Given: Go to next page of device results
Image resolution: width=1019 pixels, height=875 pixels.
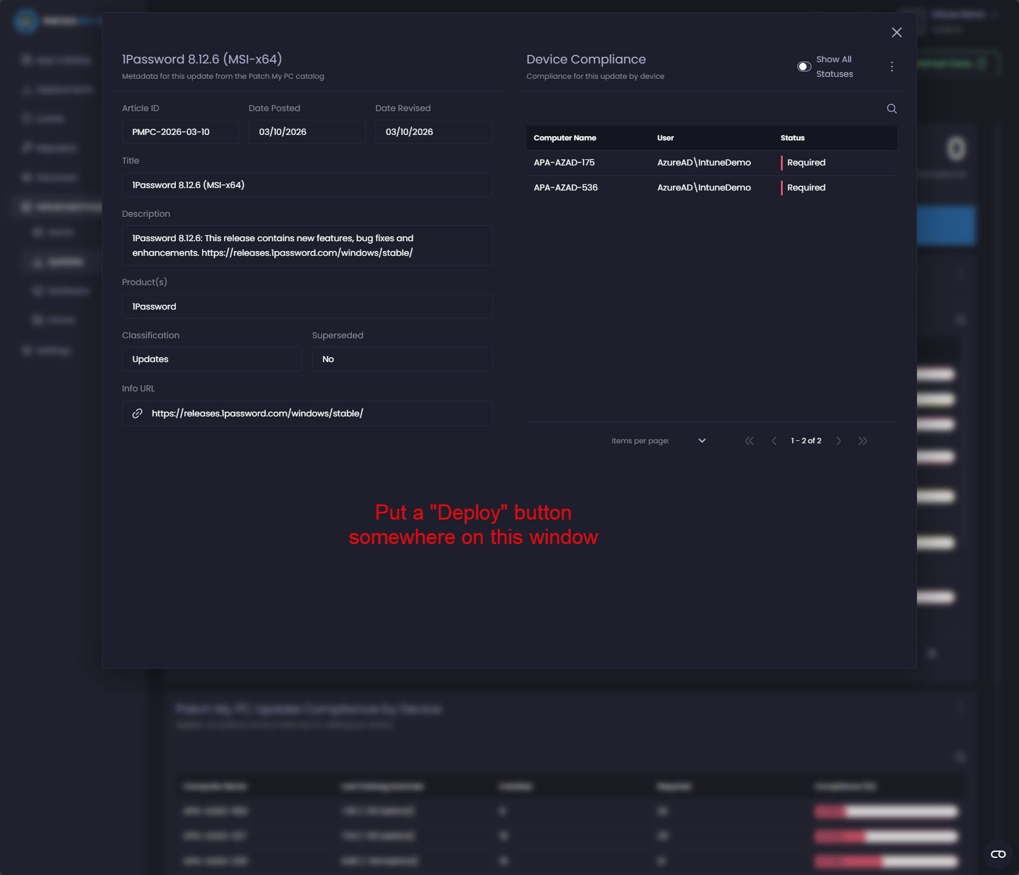Looking at the screenshot, I should click(x=838, y=441).
